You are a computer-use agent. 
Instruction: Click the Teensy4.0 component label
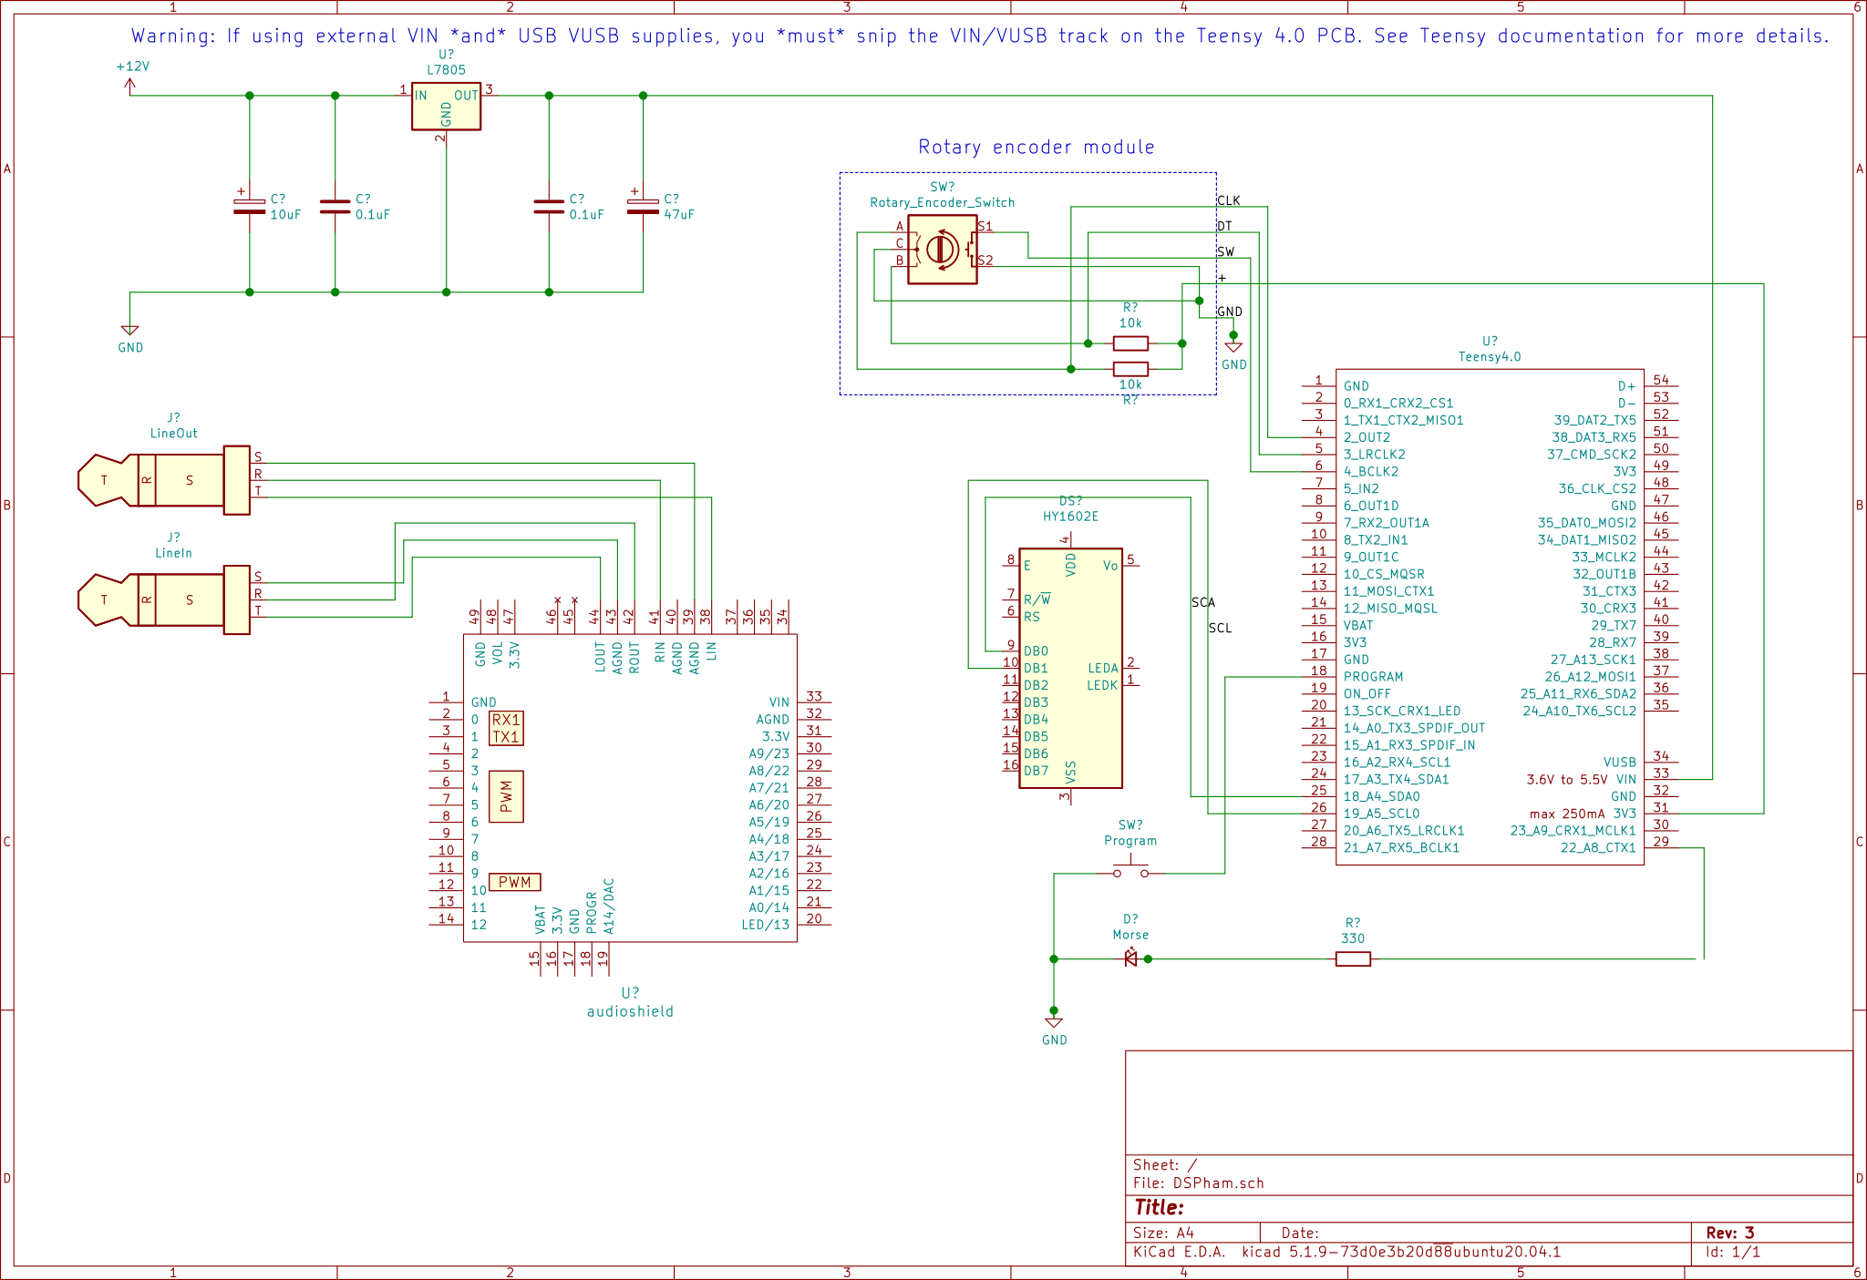(x=1489, y=357)
